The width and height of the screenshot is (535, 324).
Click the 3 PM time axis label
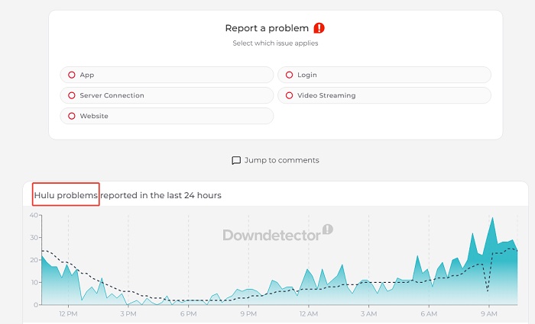tap(128, 313)
